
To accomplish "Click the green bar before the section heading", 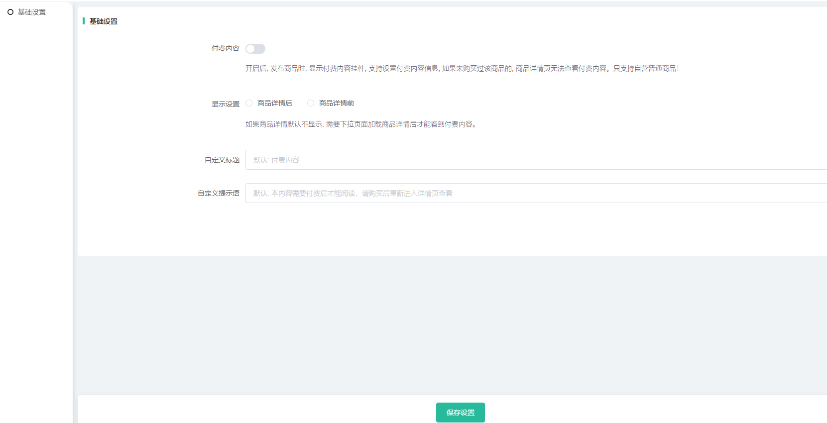I will pyautogui.click(x=84, y=21).
